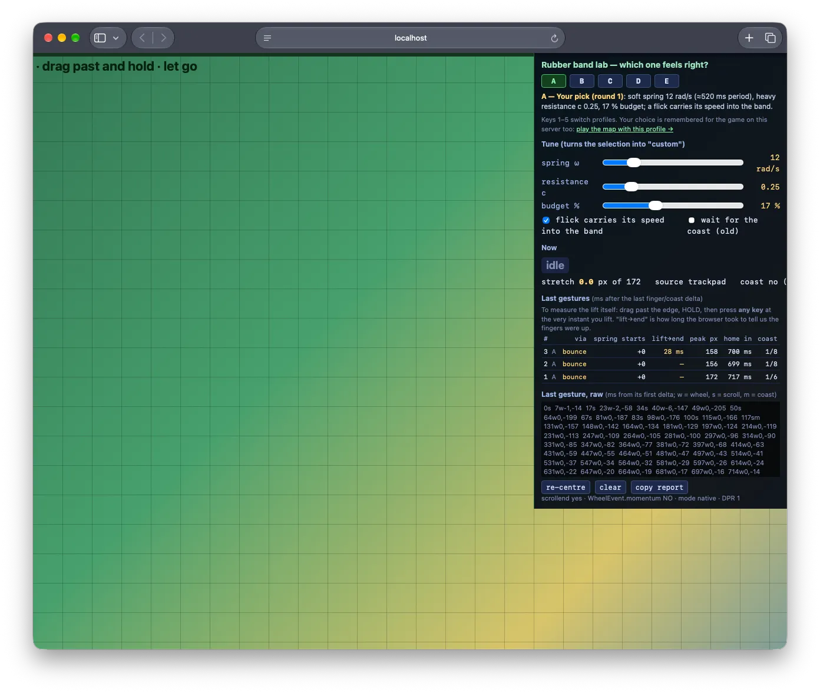Image resolution: width=820 pixels, height=693 pixels.
Task: Click the raw gesture log box
Action: [660, 440]
